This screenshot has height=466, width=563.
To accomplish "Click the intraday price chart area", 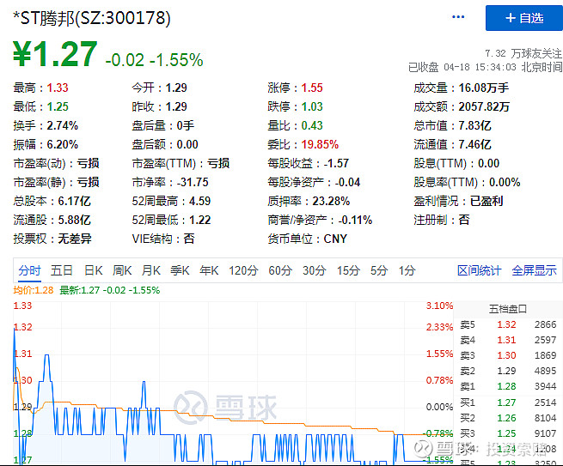I will [x=234, y=383].
